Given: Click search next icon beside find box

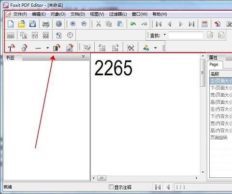Looking at the screenshot, I should pyautogui.click(x=221, y=35).
